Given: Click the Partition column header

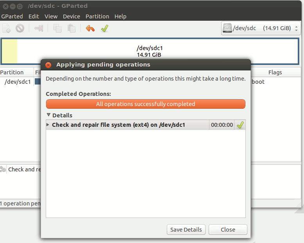Looking at the screenshot, I should 17,72.
